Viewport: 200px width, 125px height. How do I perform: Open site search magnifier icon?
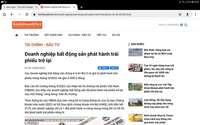186,25
